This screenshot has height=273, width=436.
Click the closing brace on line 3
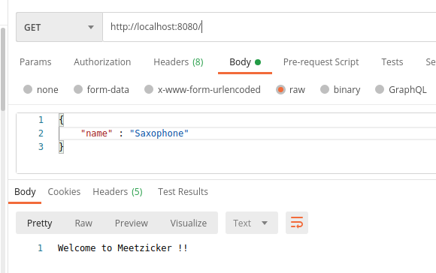pyautogui.click(x=62, y=147)
